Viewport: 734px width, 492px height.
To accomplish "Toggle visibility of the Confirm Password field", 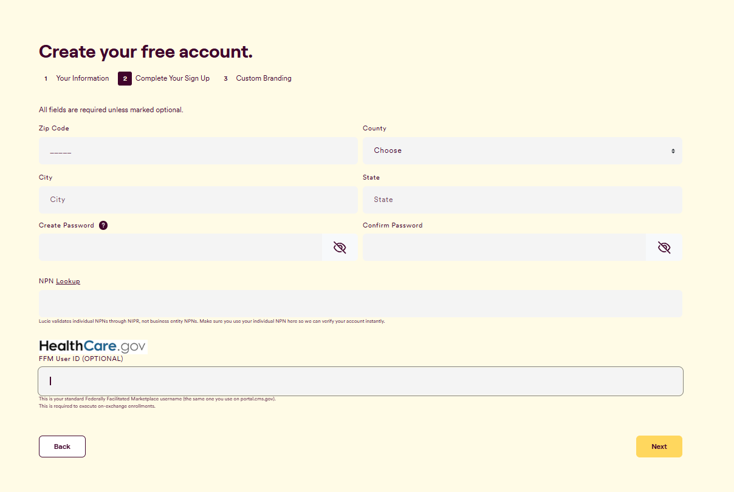I will coord(664,248).
